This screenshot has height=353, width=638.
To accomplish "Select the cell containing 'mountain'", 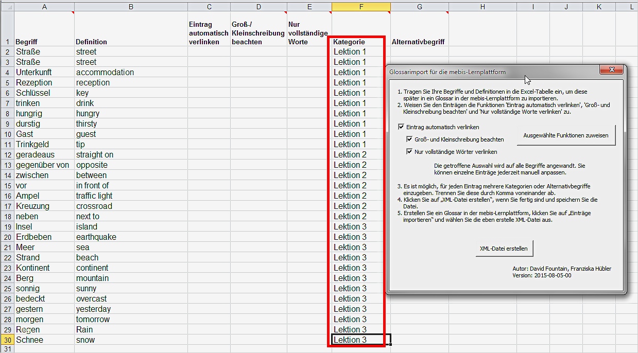I will click(x=131, y=278).
